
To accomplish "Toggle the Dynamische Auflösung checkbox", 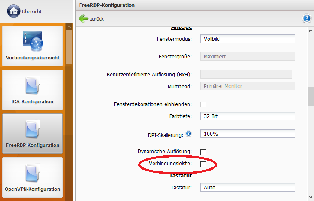I will point(203,152).
